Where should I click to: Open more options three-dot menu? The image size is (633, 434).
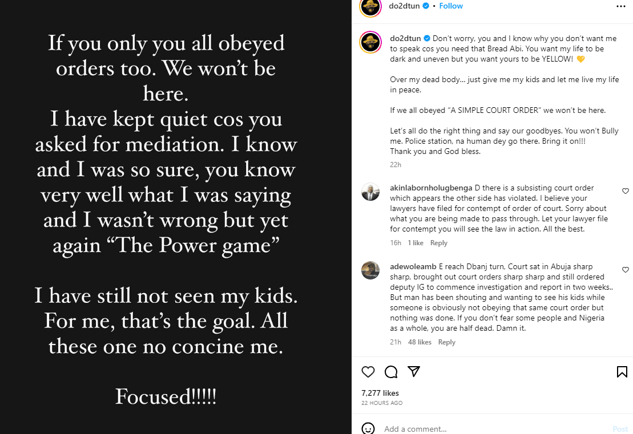[621, 6]
